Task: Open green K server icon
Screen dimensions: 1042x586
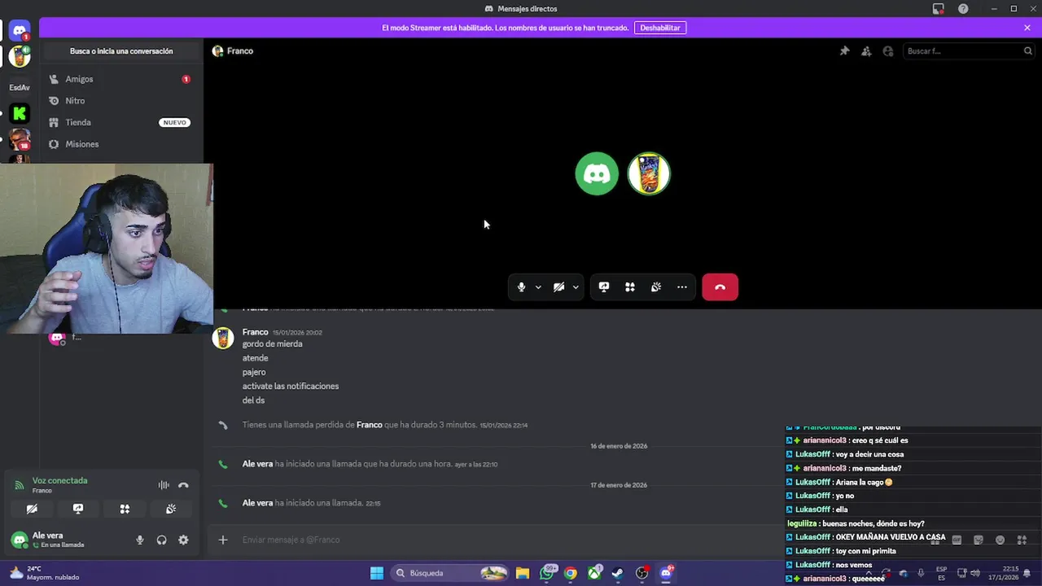Action: coord(20,114)
